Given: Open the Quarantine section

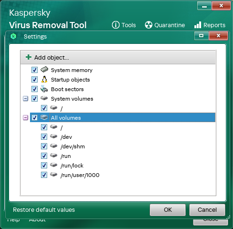Looking at the screenshot, I should click(x=165, y=25).
